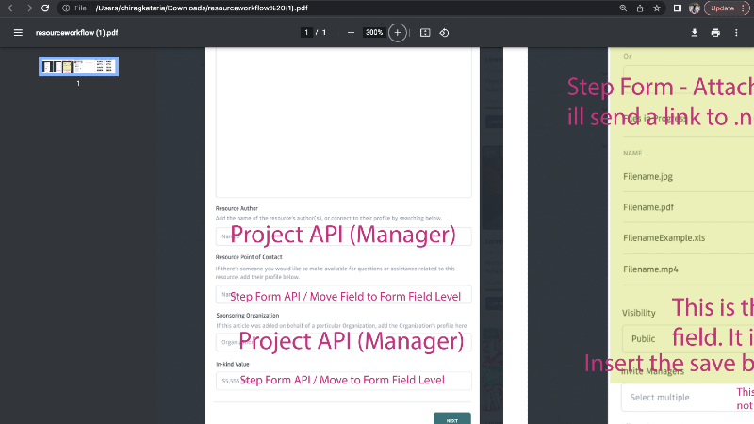This screenshot has height=424, width=754.
Task: Select the page 1 thumbnail
Action: coord(78,67)
